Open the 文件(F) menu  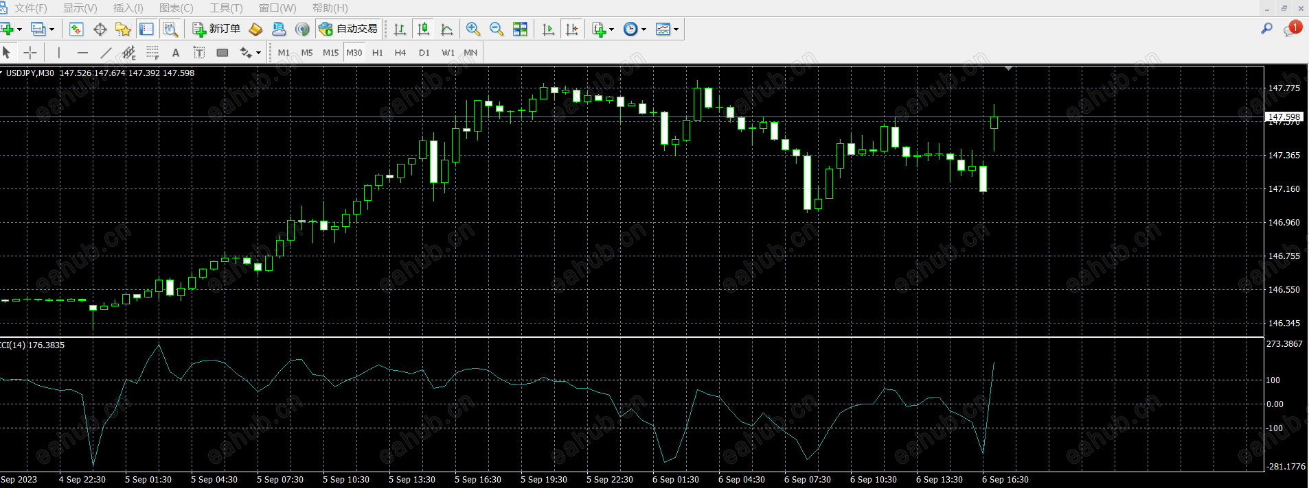point(31,8)
